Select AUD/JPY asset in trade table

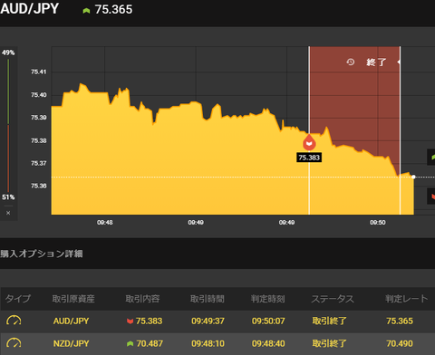[x=72, y=321]
